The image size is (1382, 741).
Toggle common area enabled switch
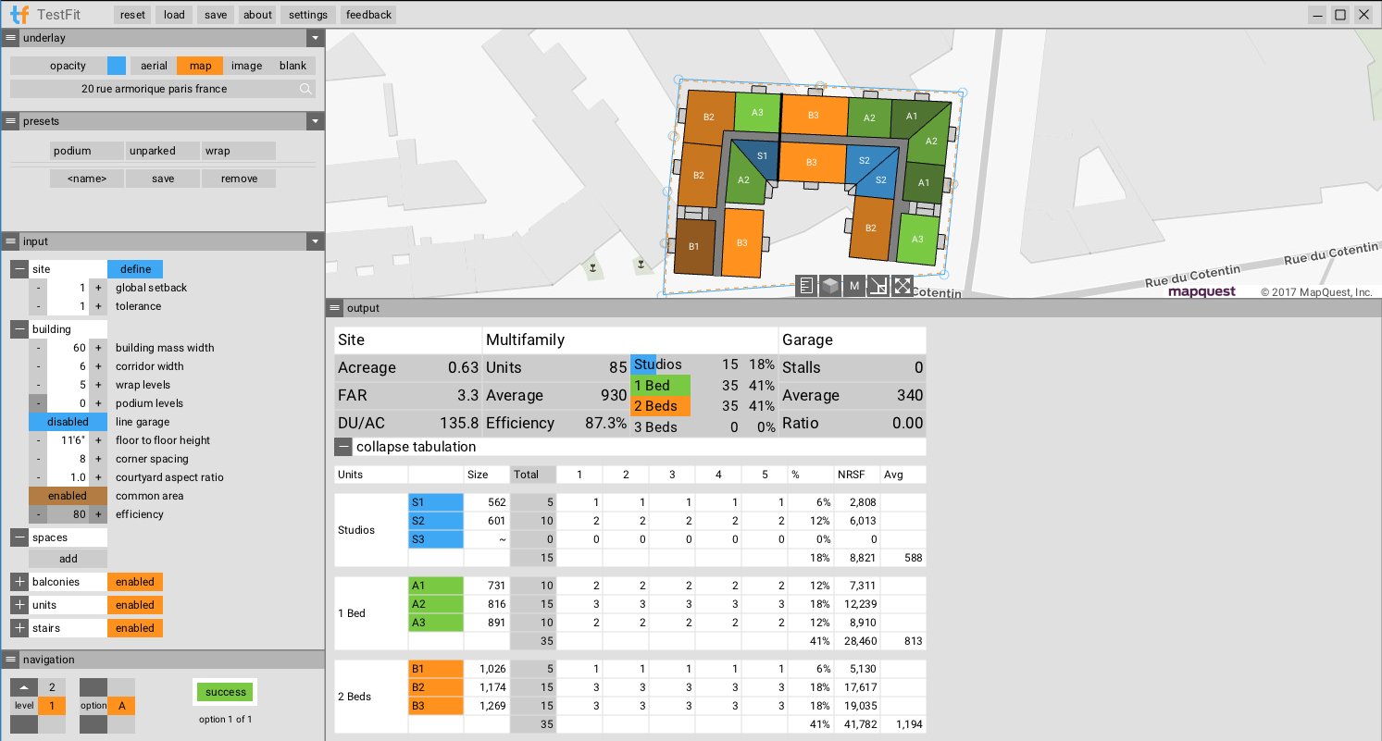(68, 496)
